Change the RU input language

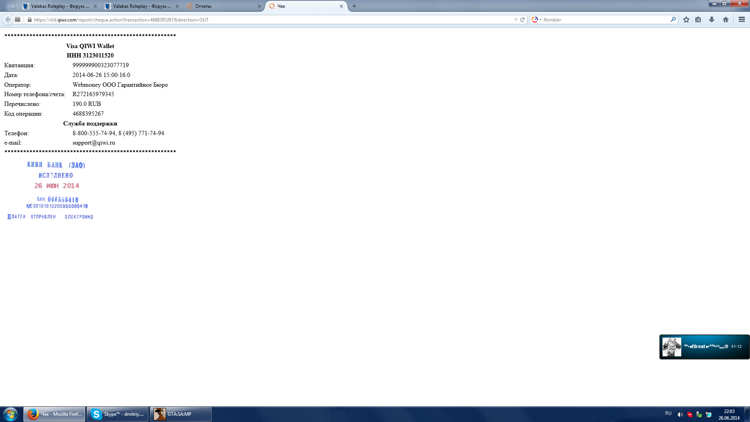[x=668, y=413]
